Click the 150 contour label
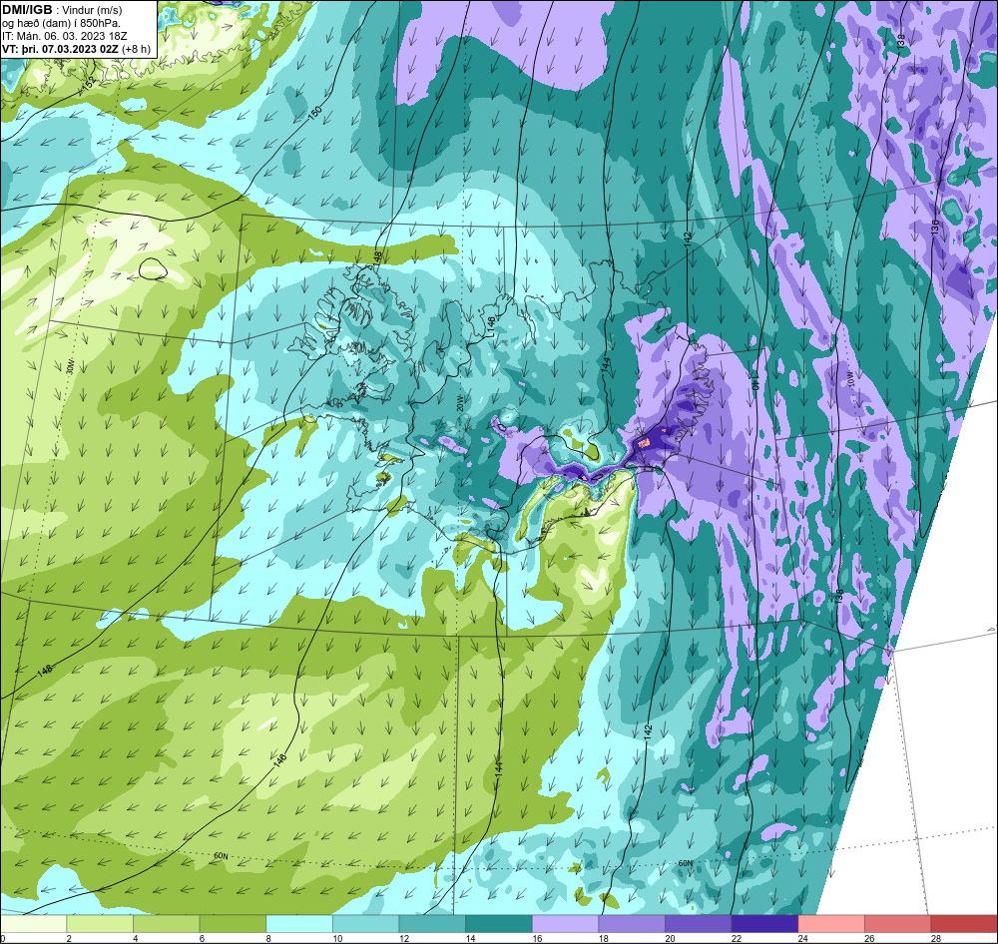 pyautogui.click(x=315, y=113)
